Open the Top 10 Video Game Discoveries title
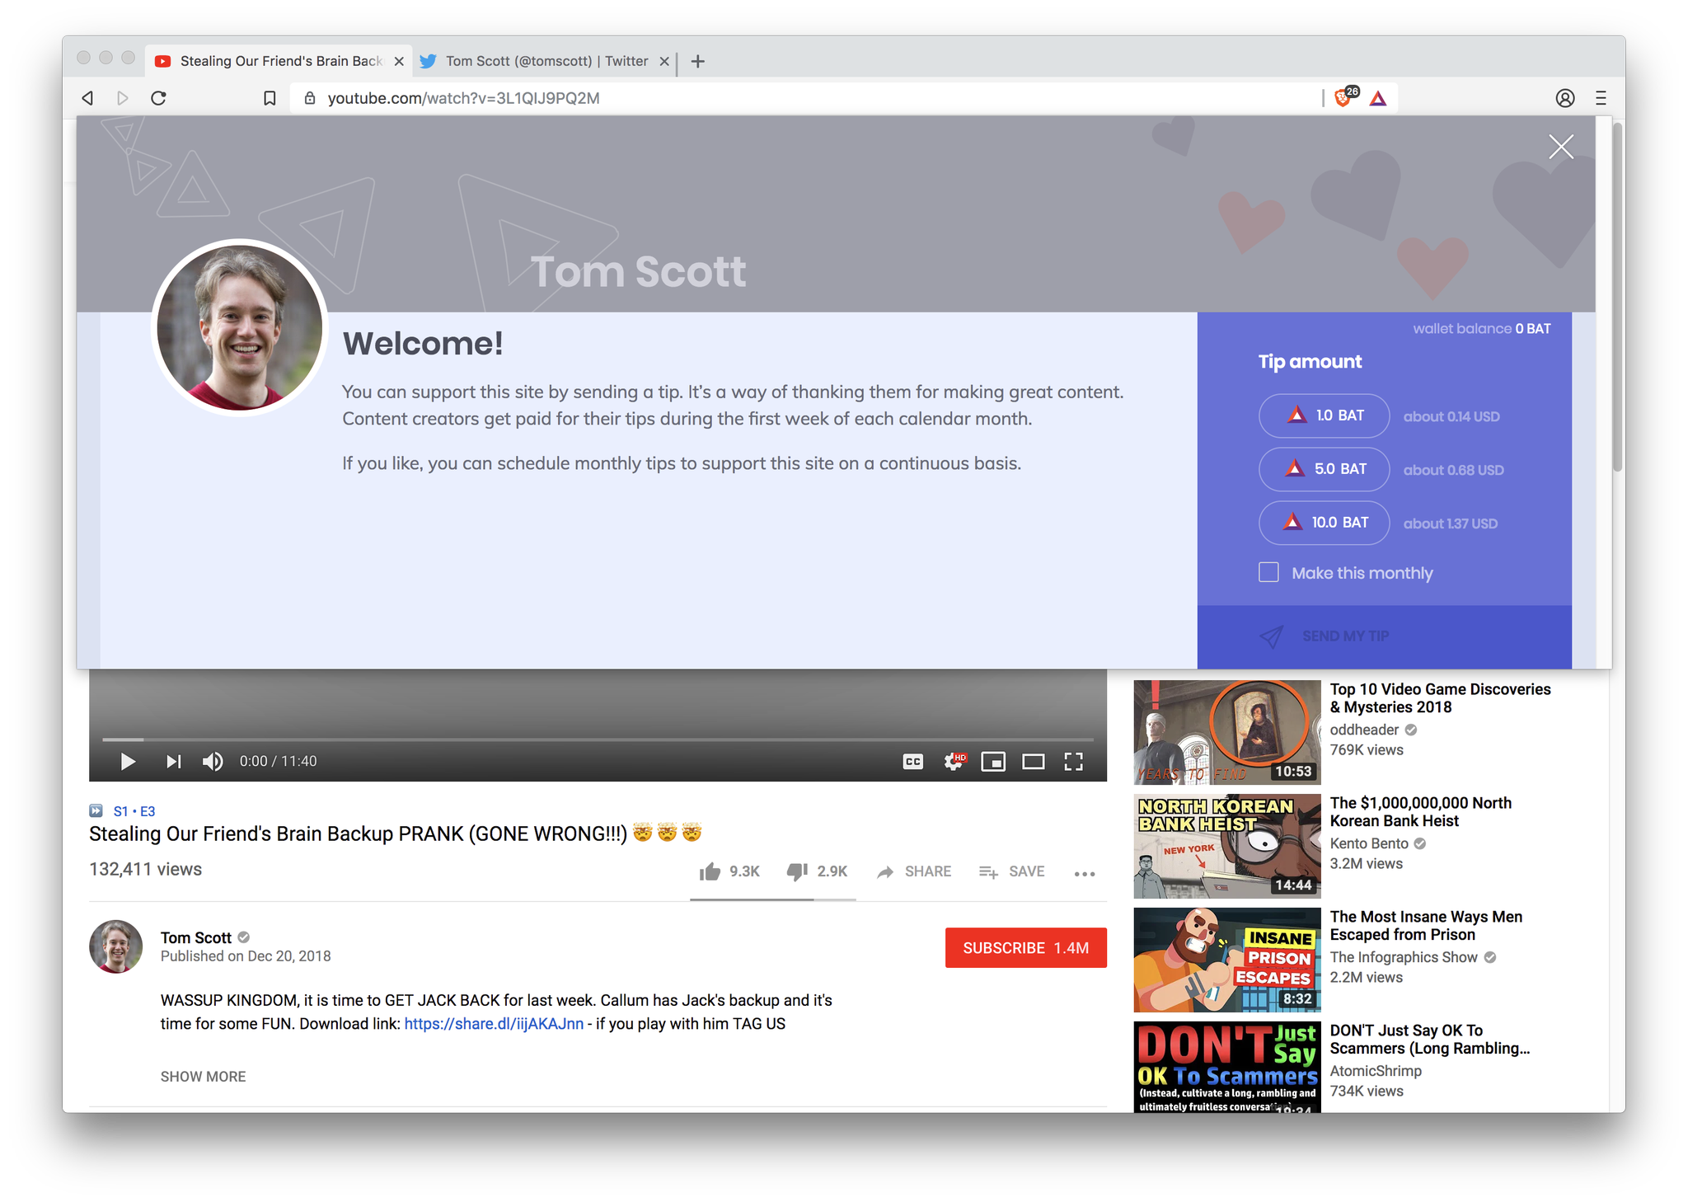1688x1202 pixels. click(1440, 698)
